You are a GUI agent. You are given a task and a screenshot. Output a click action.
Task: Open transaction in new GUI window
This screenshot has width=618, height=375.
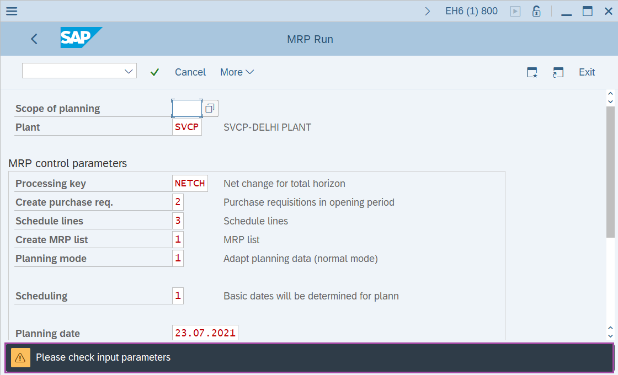tap(558, 72)
